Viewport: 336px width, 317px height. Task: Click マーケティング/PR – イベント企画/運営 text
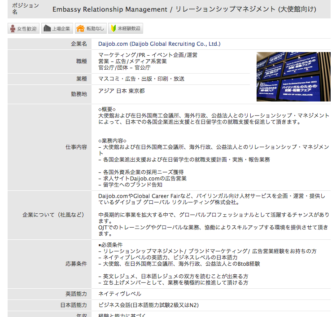point(148,55)
